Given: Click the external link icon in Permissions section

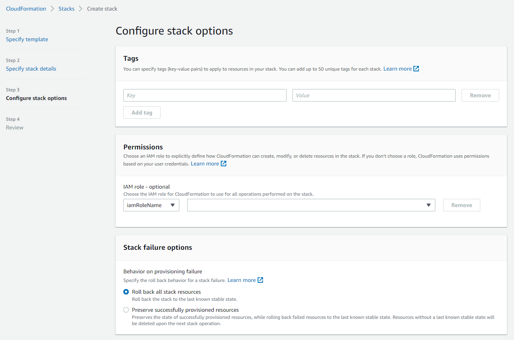Looking at the screenshot, I should coord(224,164).
